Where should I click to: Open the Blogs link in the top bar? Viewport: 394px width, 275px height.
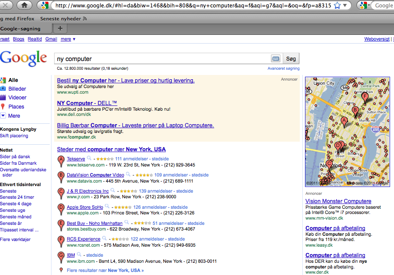pos(19,39)
